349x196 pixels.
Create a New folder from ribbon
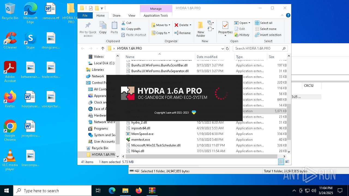point(201,29)
